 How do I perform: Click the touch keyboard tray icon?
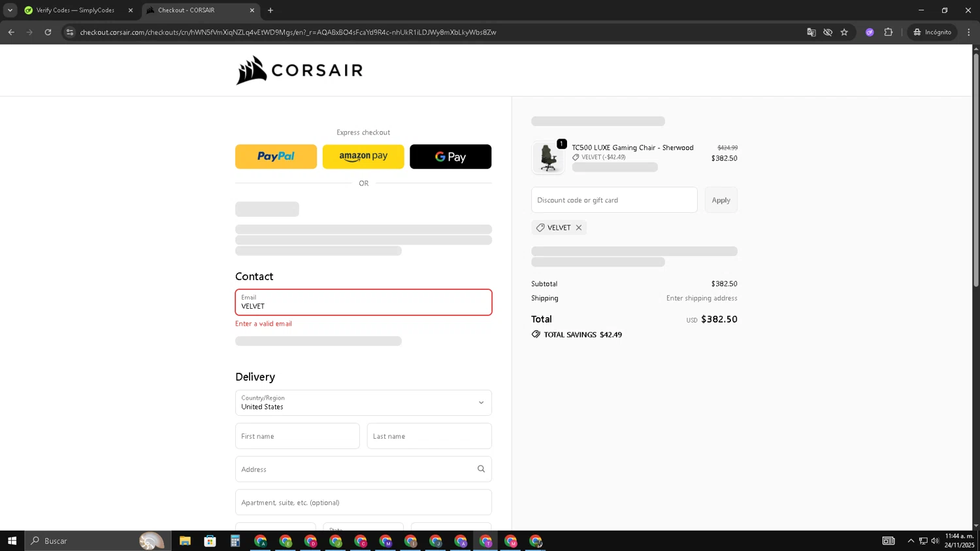pos(889,541)
